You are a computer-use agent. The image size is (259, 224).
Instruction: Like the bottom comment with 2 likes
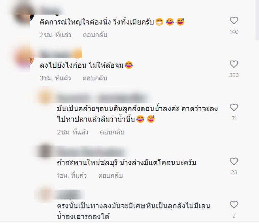[x=234, y=205]
